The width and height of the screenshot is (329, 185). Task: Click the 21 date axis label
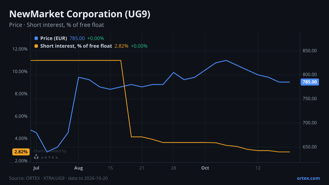pos(142,168)
